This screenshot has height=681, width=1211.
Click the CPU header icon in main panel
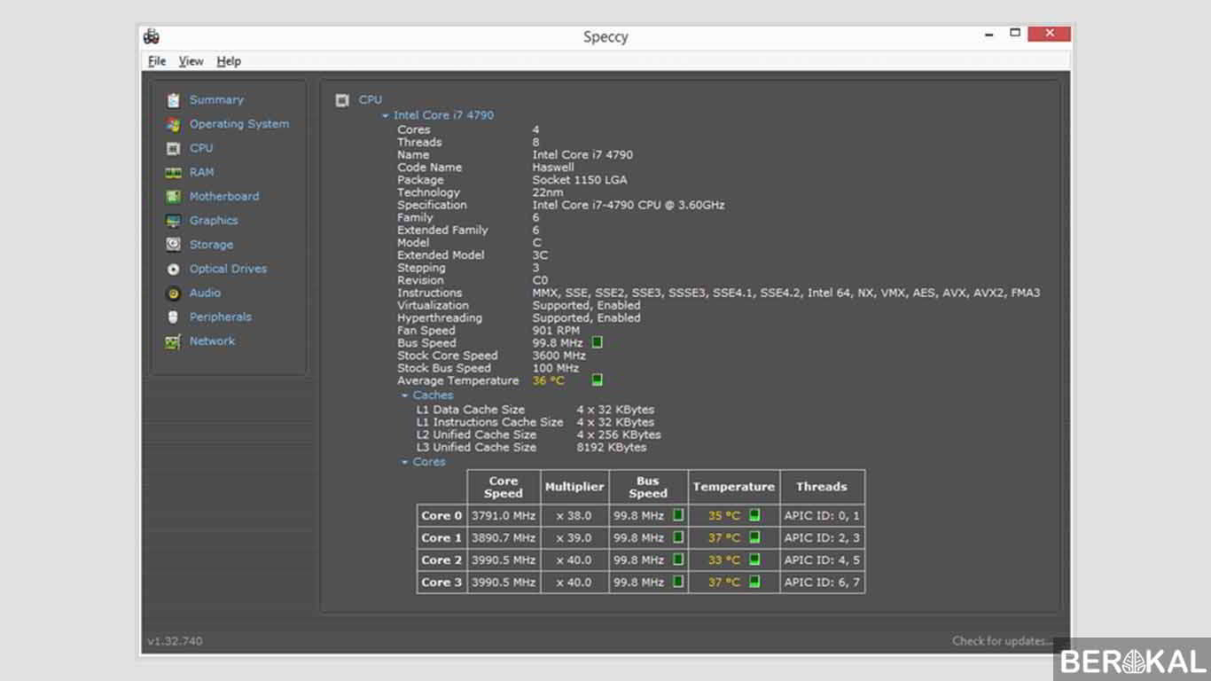coord(342,100)
